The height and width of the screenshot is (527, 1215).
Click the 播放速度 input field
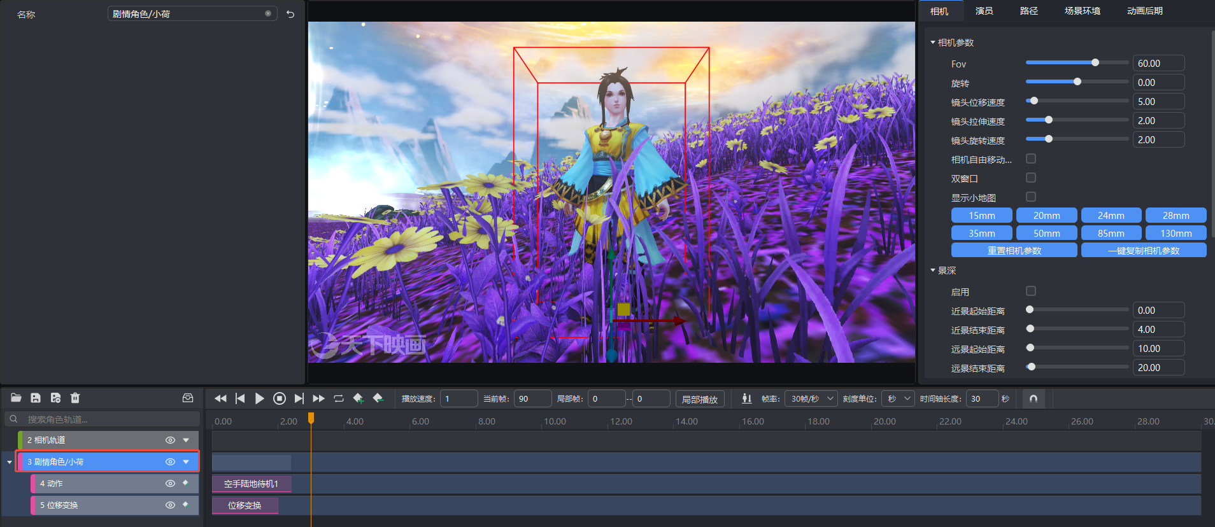[458, 398]
